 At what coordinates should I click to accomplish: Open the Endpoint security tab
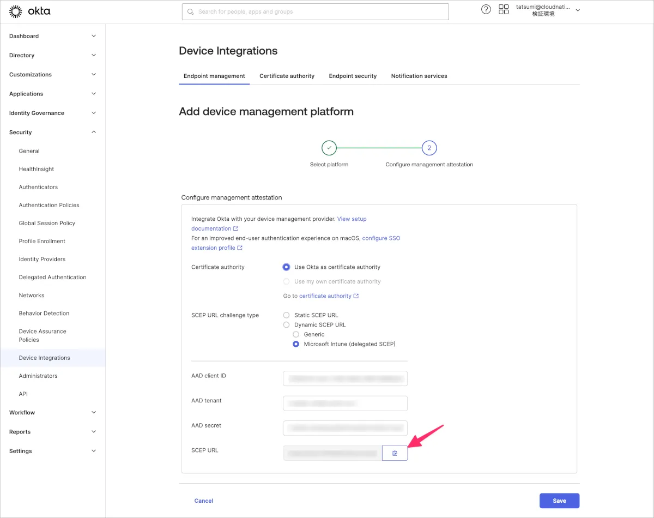tap(353, 76)
